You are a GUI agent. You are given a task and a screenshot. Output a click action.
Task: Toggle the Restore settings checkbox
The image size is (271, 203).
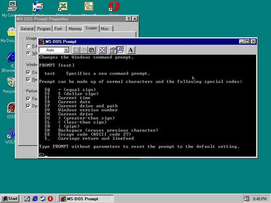coord(28,80)
